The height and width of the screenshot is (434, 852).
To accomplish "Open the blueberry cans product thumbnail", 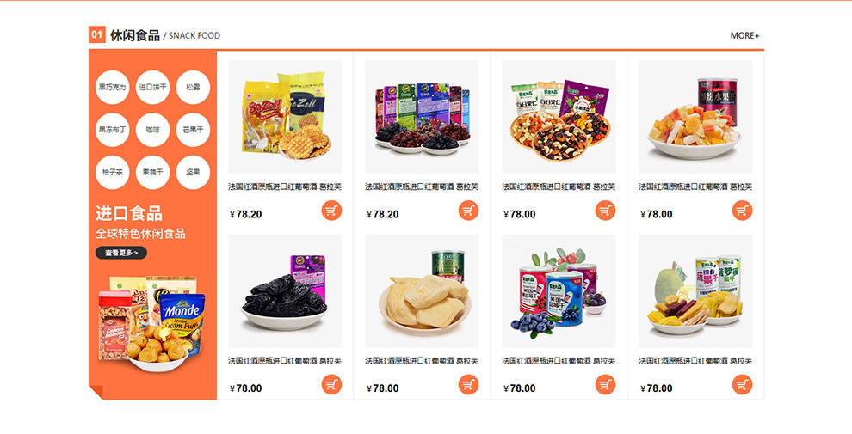I will click(559, 290).
